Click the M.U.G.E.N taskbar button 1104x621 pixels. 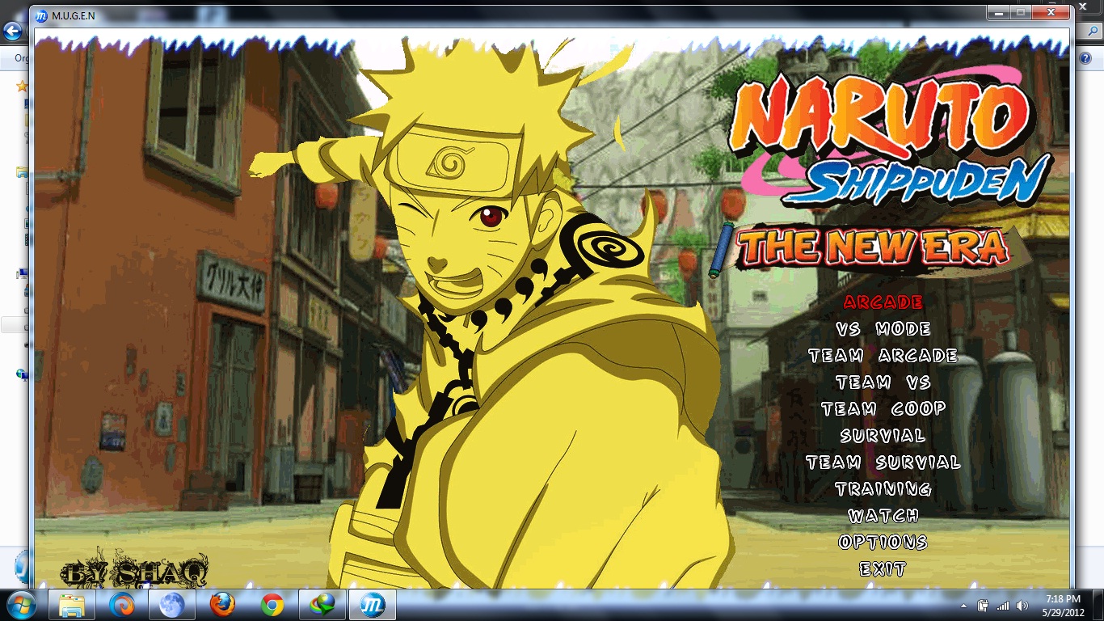(x=373, y=605)
